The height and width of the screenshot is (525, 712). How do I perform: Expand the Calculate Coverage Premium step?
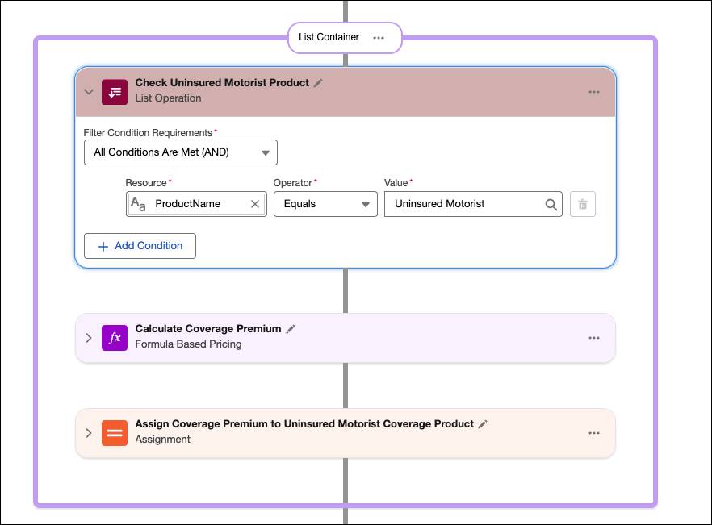tap(89, 338)
